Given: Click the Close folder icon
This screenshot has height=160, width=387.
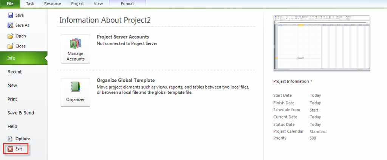Looking at the screenshot, I should coord(10,46).
